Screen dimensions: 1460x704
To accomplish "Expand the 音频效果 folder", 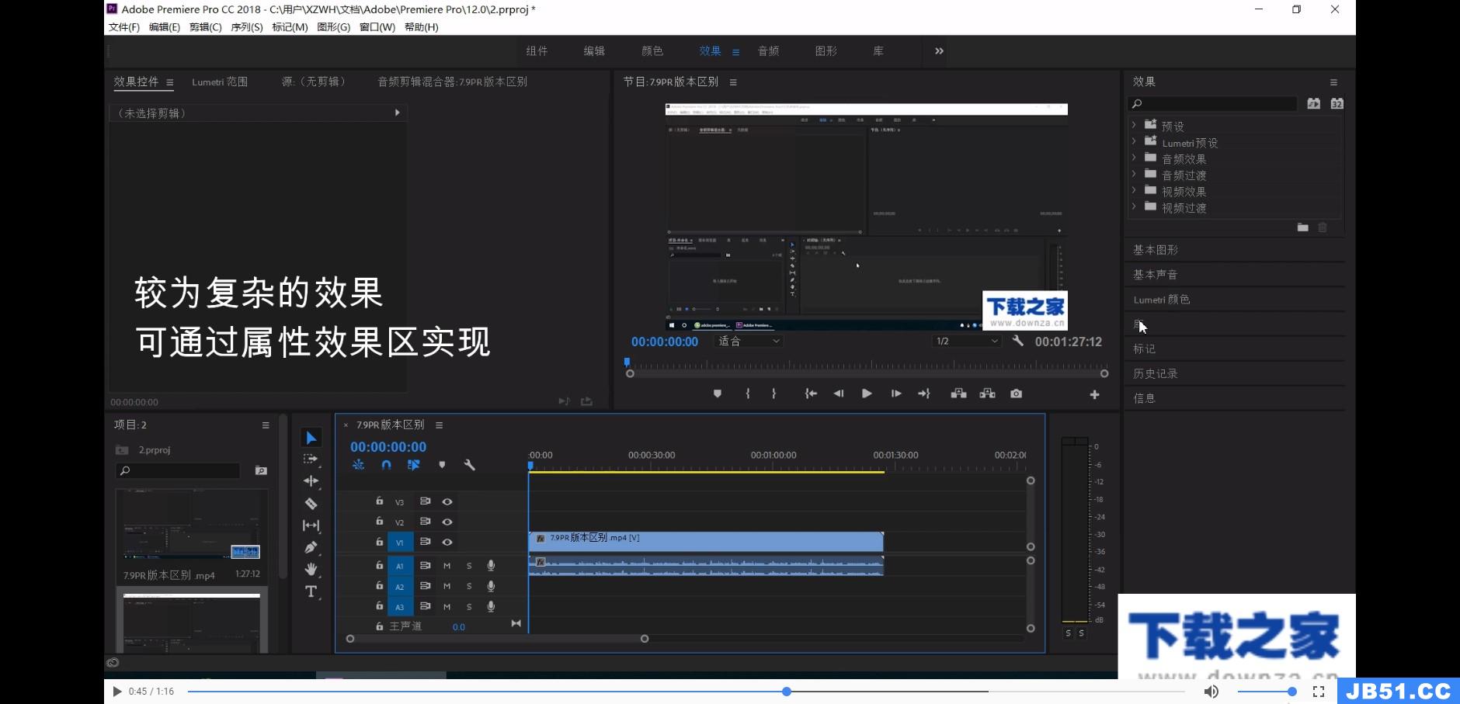I will (1134, 158).
